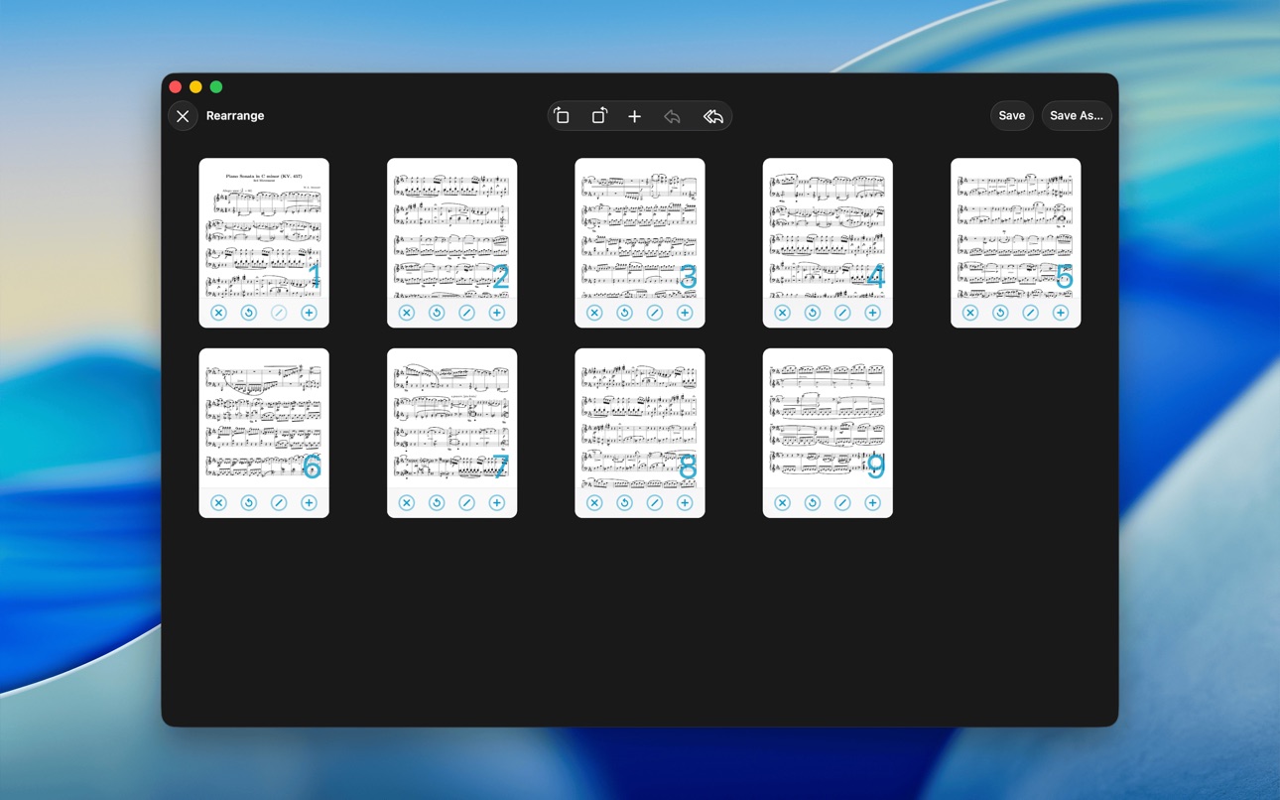1280x800 pixels.
Task: Select the page 3 sheet music thumbnail
Action: click(x=640, y=228)
